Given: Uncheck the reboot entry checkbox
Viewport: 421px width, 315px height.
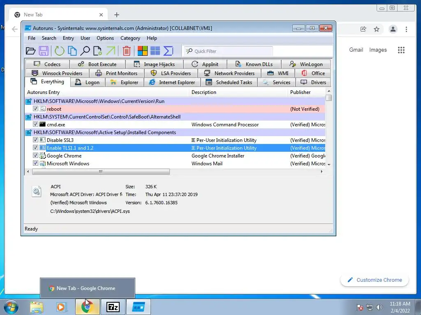Looking at the screenshot, I should click(x=35, y=108).
